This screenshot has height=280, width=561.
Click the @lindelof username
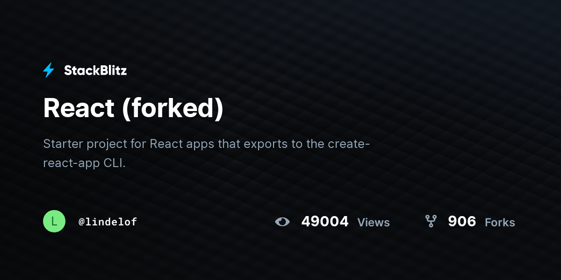pos(108,222)
